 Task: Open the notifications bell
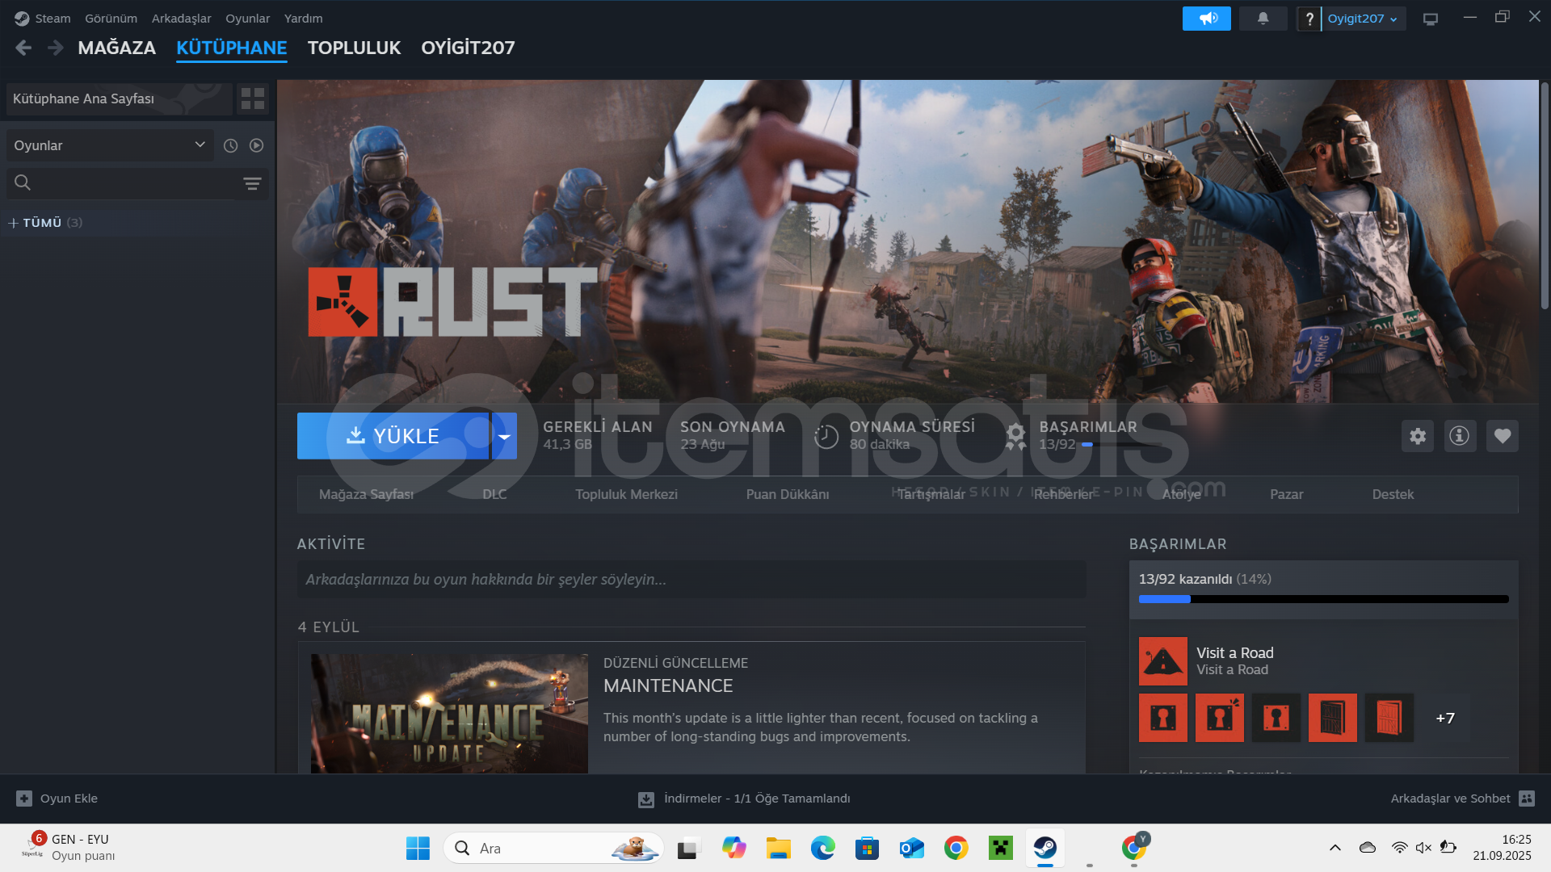(1263, 18)
